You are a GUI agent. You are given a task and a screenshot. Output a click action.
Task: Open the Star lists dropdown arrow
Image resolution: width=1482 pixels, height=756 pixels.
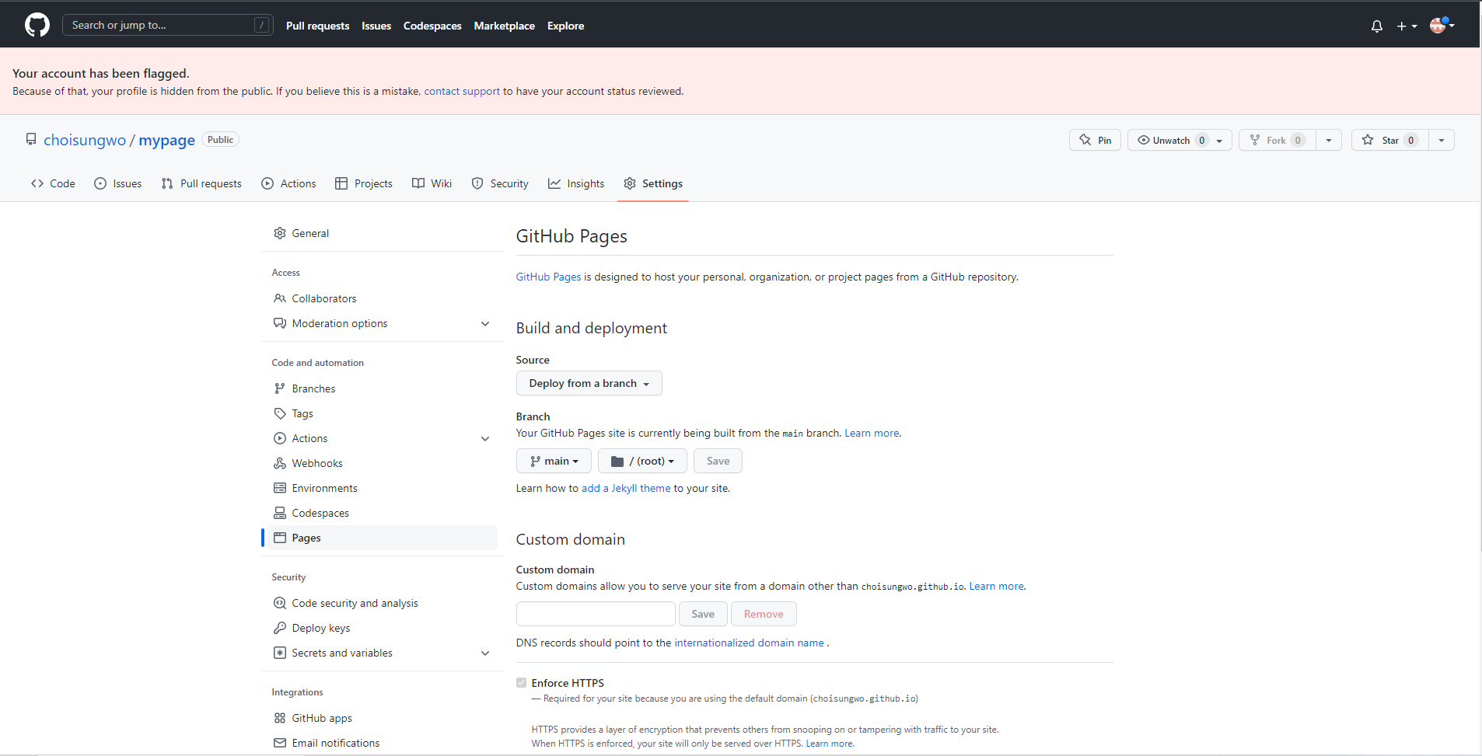pos(1442,140)
